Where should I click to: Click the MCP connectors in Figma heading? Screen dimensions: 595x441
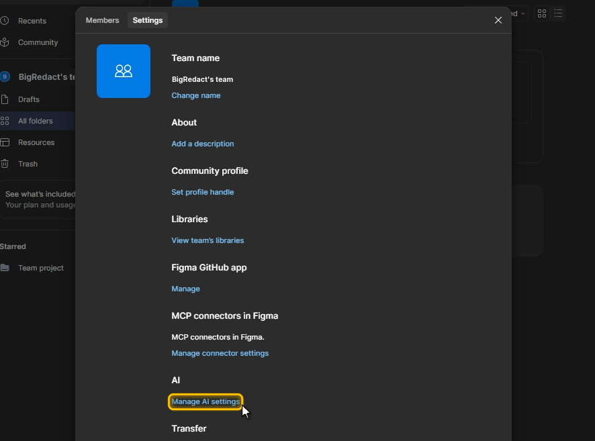pyautogui.click(x=225, y=316)
